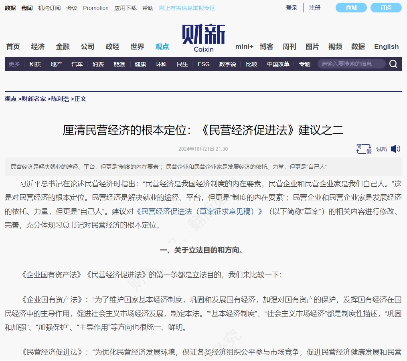Select the 图片 pictures section icon
The width and height of the screenshot is (407, 361).
click(312, 47)
